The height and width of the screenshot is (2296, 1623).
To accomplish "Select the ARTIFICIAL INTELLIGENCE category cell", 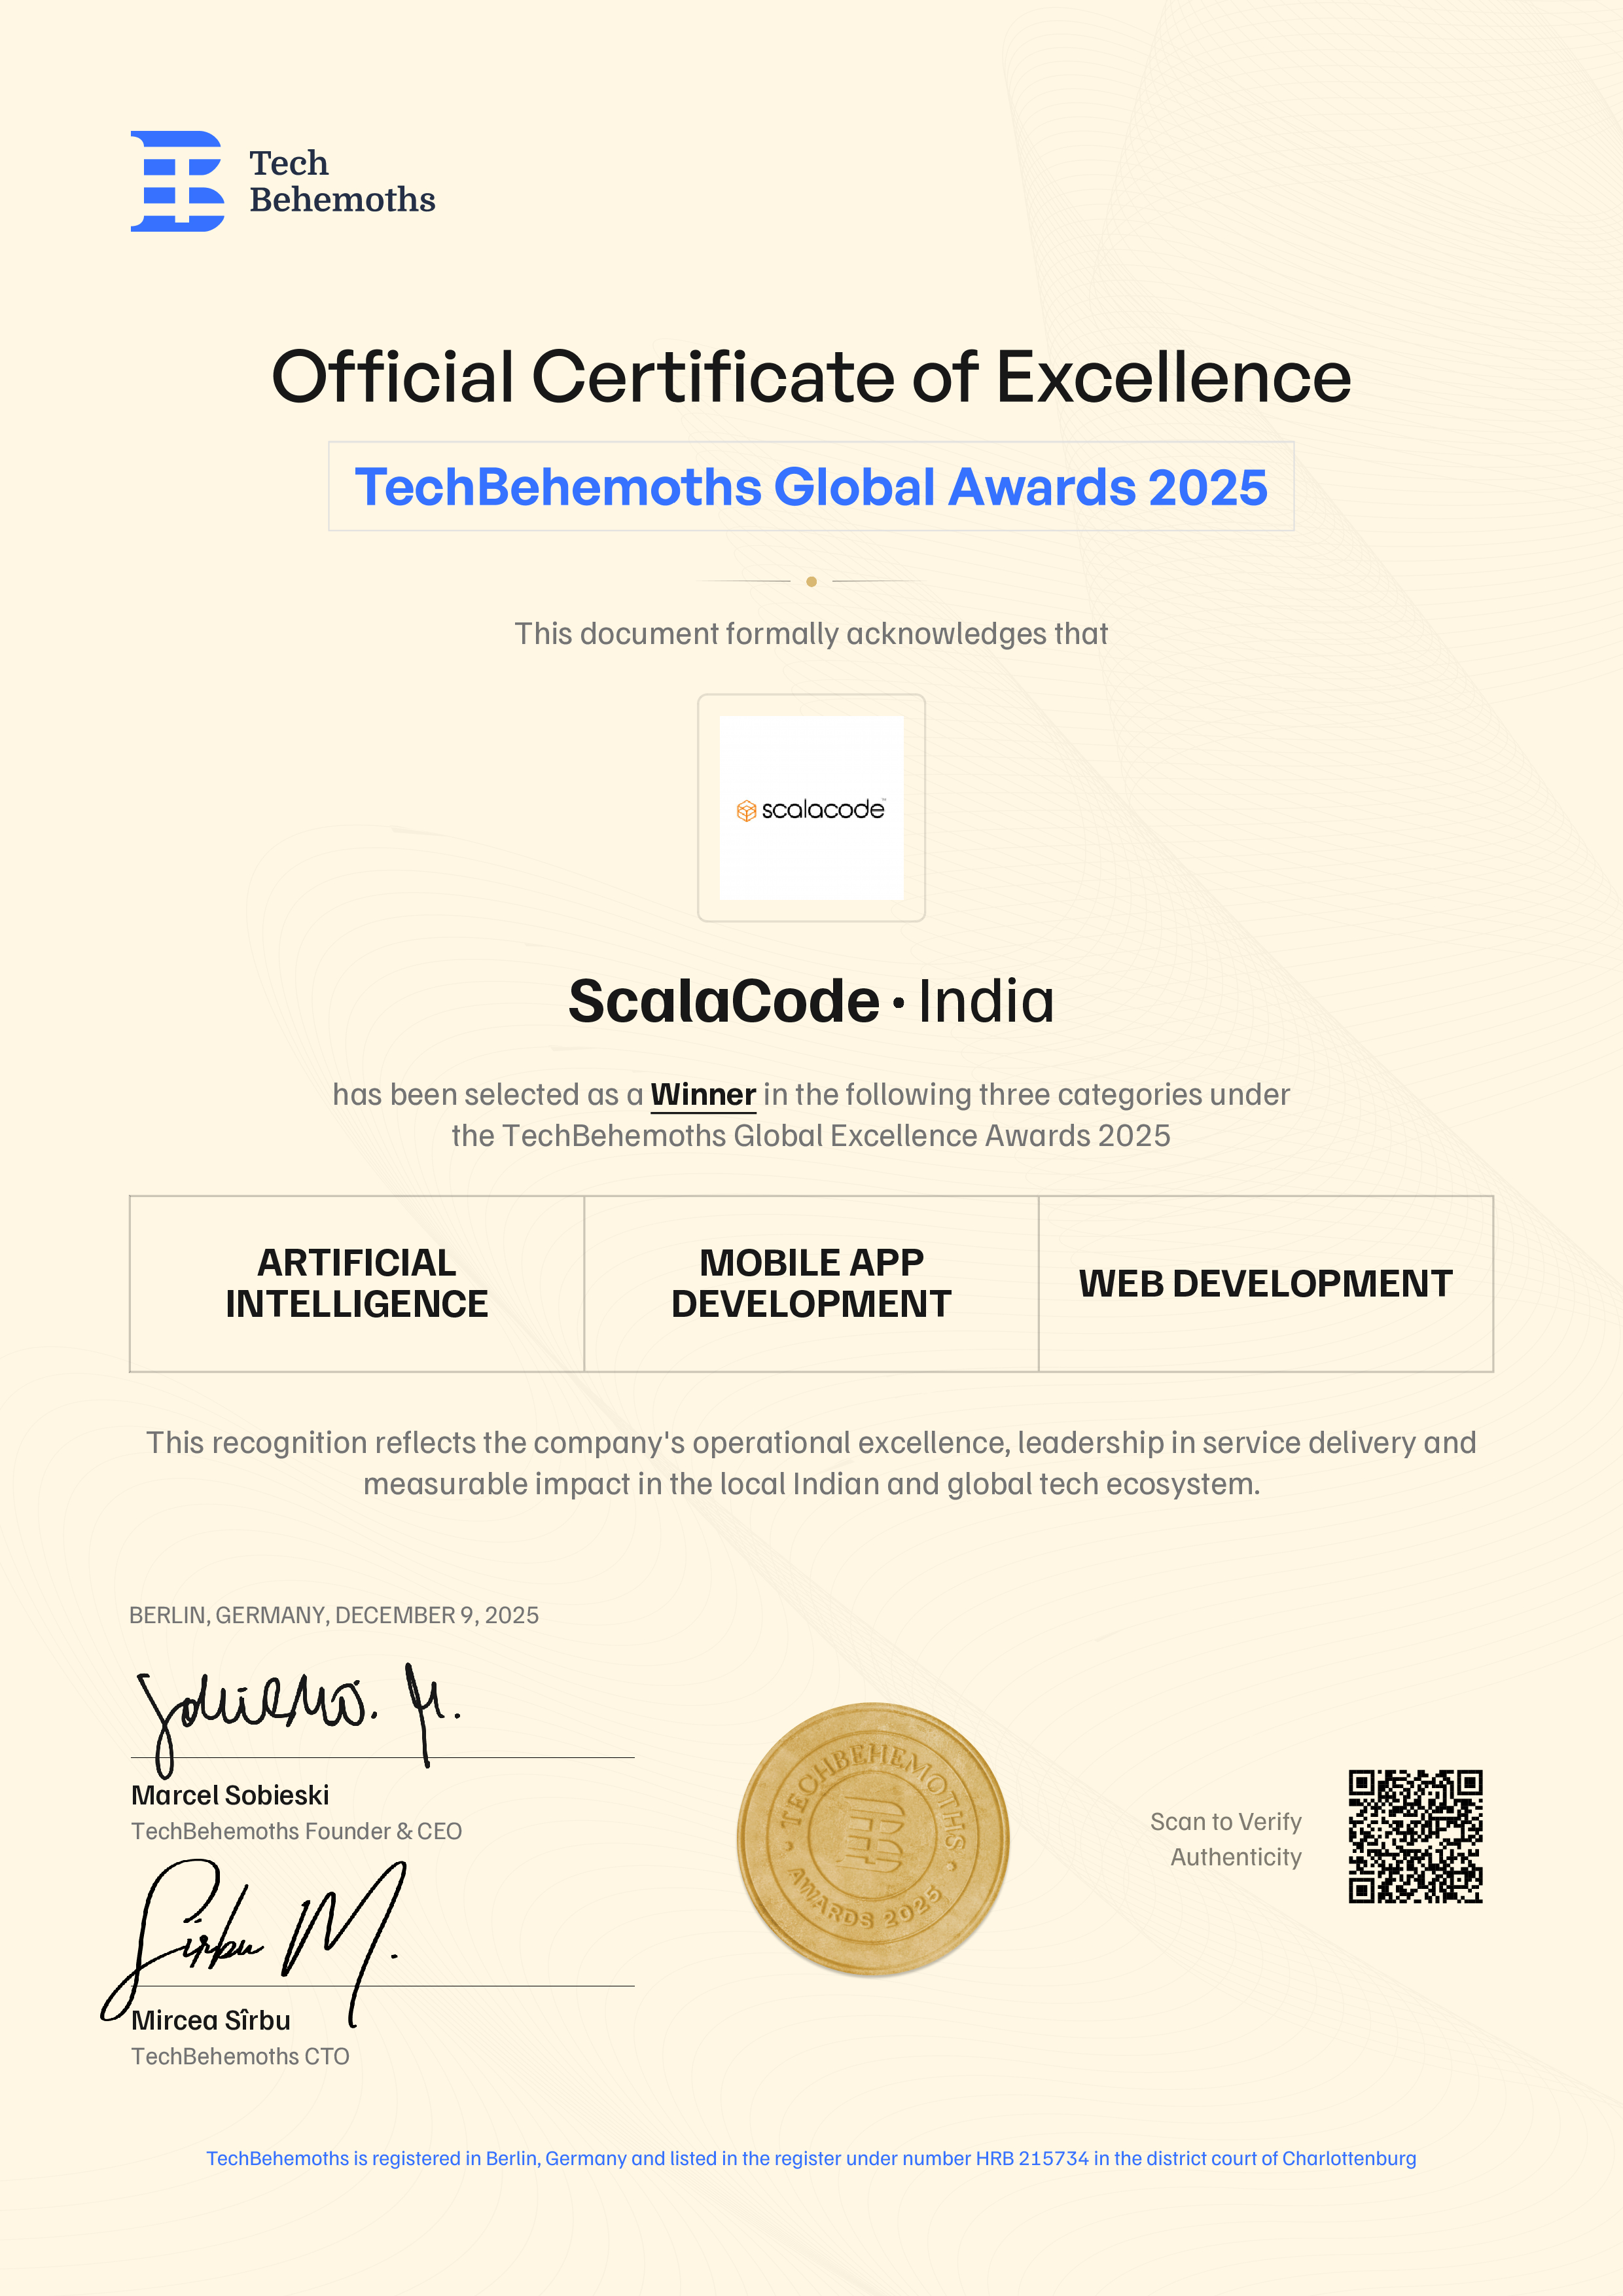I will click(357, 1284).
